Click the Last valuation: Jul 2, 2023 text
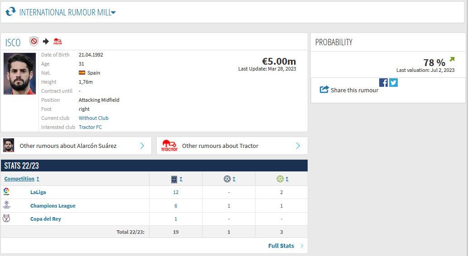The height and width of the screenshot is (256, 468). coord(425,70)
